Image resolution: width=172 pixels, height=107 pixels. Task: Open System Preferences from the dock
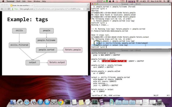coord(54,102)
